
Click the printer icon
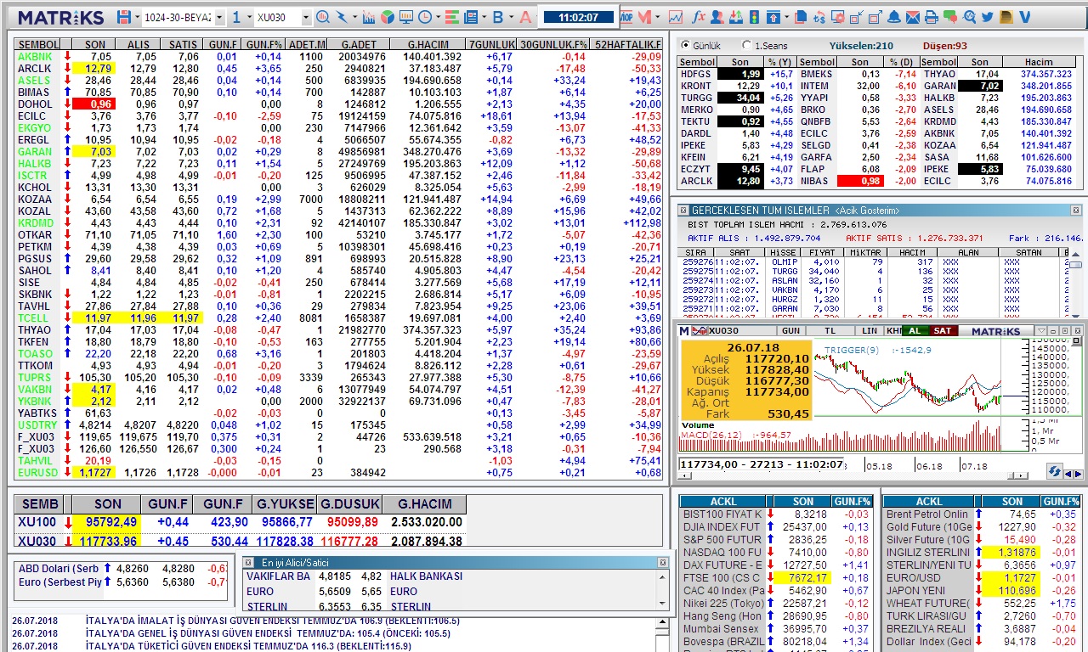[932, 17]
